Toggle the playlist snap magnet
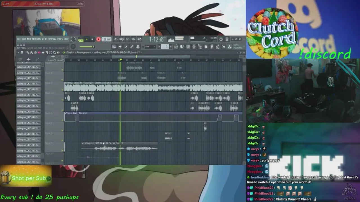 (x=22, y=52)
